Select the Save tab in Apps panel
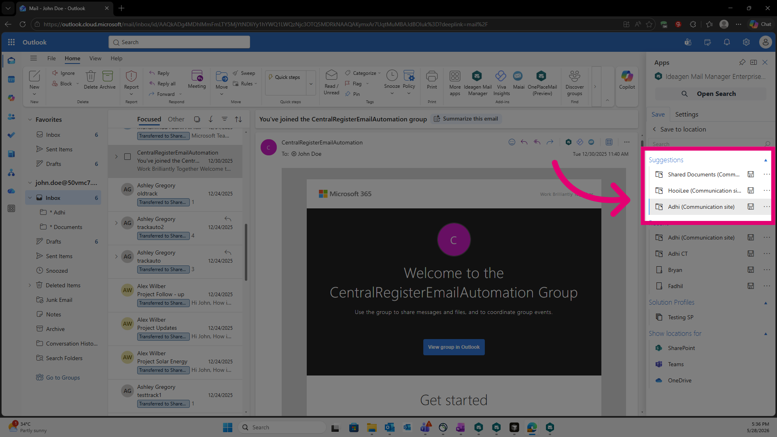The width and height of the screenshot is (777, 437). [x=658, y=115]
